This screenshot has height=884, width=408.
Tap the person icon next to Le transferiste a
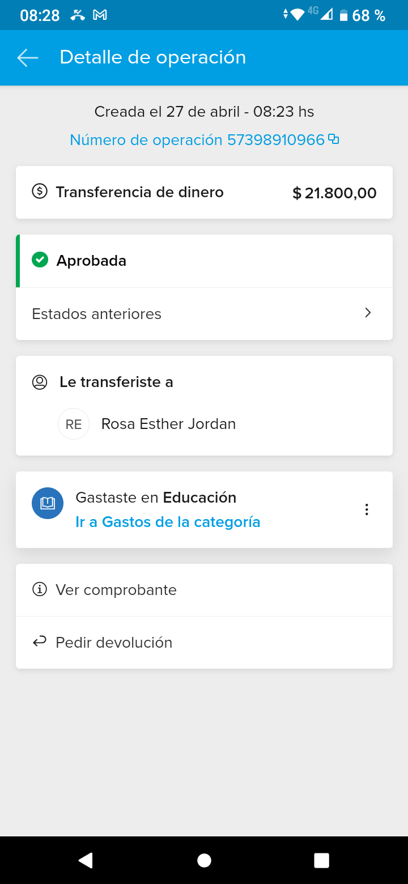point(40,382)
